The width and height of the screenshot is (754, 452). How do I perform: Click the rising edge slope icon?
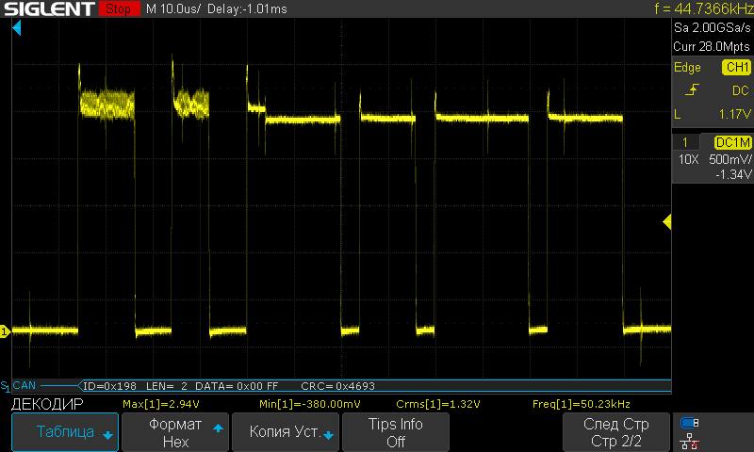pyautogui.click(x=692, y=89)
